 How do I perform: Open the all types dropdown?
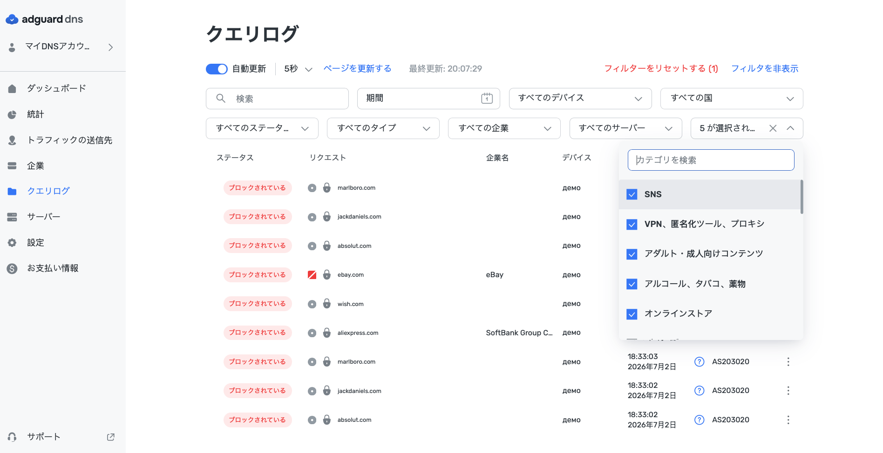[x=383, y=128]
